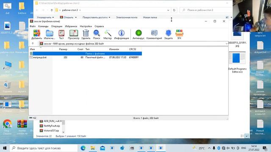Open the Windows Start menu

[x=5, y=148]
